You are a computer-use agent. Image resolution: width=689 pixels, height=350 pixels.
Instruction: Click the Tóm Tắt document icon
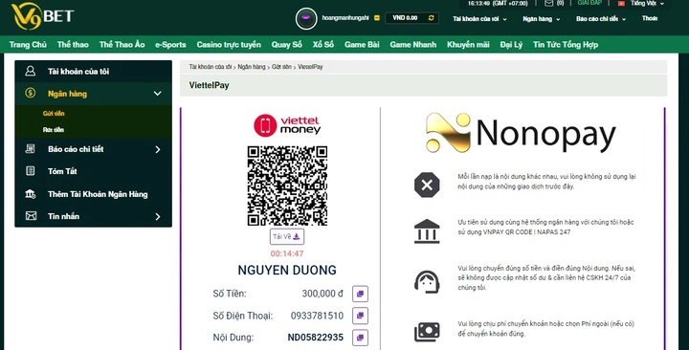pyautogui.click(x=30, y=171)
